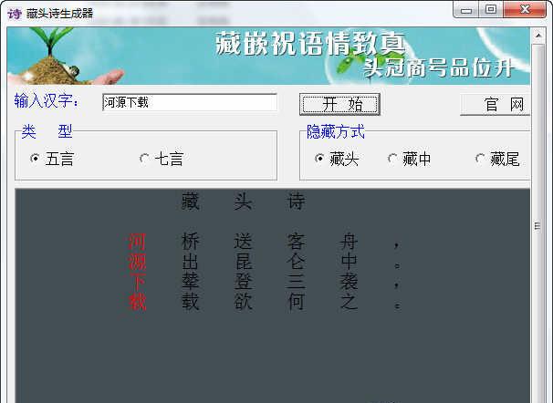Minimize the 藏头诗生成器 window
Screen dimensions: 553x403
tap(466, 9)
